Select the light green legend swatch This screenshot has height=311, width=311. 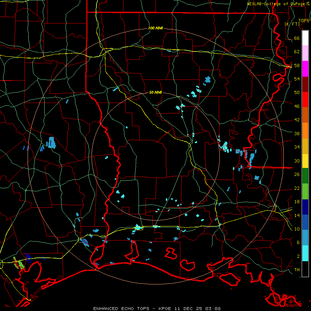pyautogui.click(x=305, y=191)
